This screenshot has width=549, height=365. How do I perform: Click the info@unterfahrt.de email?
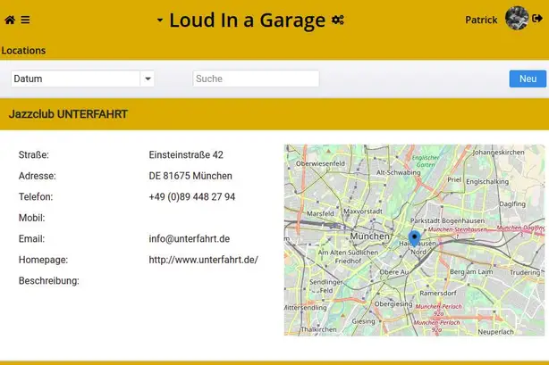tap(190, 239)
